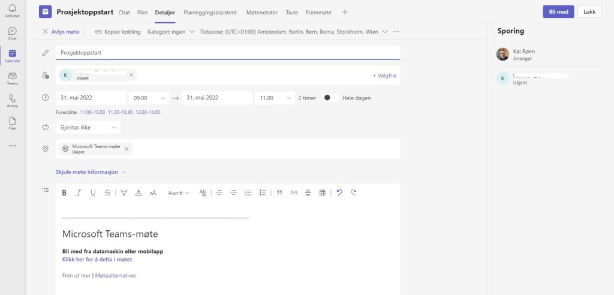Viewport: 614px width, 295px height.
Task: Click the end date field 31. mai 2022
Action: click(216, 98)
